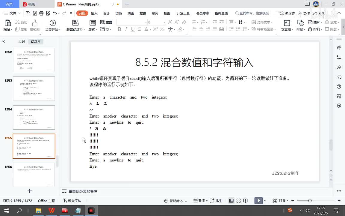Select slide 1253 thumbnail
The height and width of the screenshot is (216, 345).
[34, 88]
